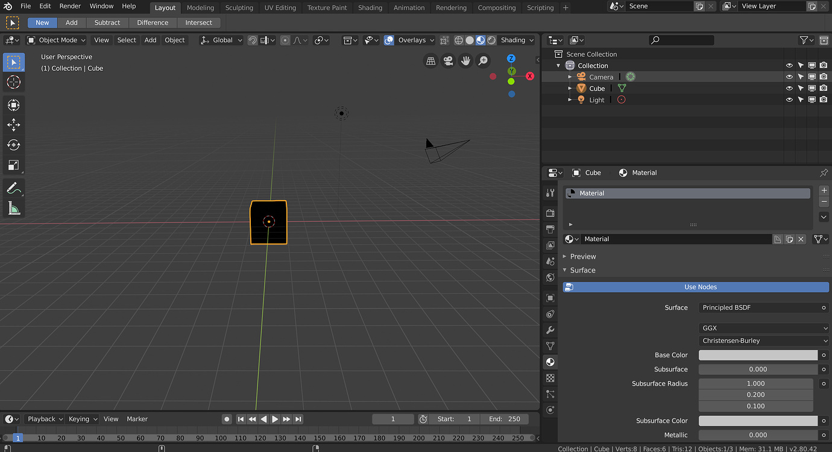Viewport: 832px width, 452px height.
Task: Open the Christensen-Burley subsurface method dropdown
Action: [764, 341]
